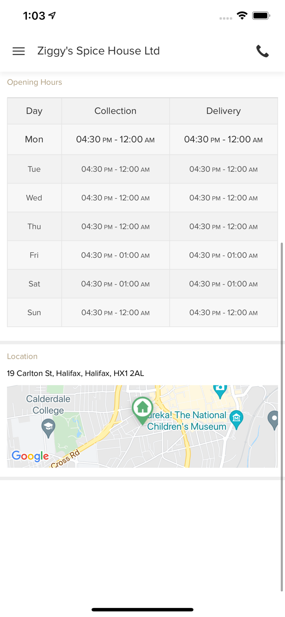Tap the Wi-Fi status icon
Image resolution: width=285 pixels, height=617 pixels.
(242, 16)
